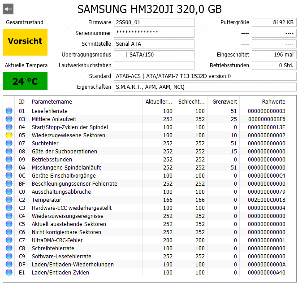Viewport: 298px width, 283px height.
Task: Click the blue status icon for Suchfehler
Action: (9, 143)
